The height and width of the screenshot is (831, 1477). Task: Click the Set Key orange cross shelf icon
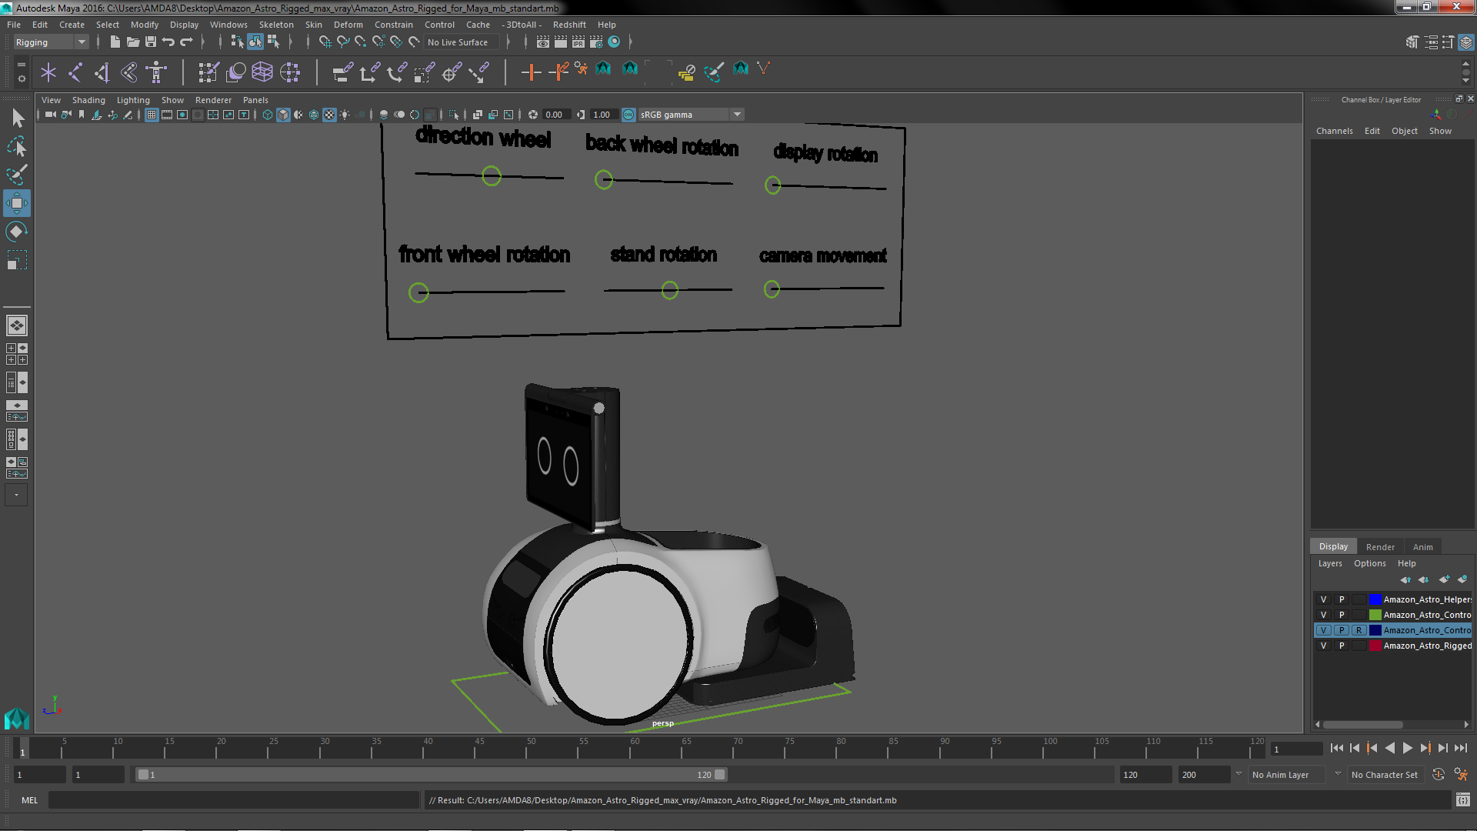click(531, 72)
